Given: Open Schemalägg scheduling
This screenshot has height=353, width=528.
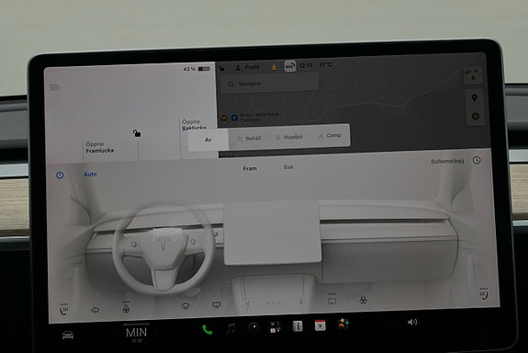Looking at the screenshot, I should [447, 161].
